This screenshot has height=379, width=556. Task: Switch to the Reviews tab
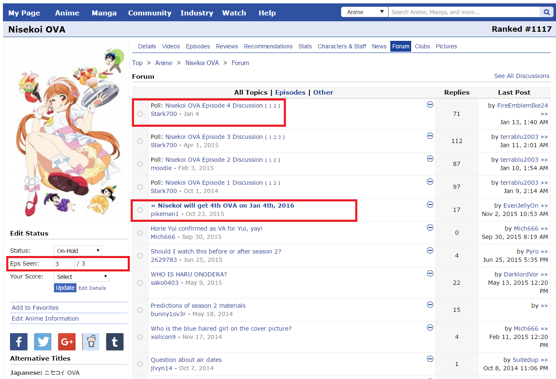point(227,46)
